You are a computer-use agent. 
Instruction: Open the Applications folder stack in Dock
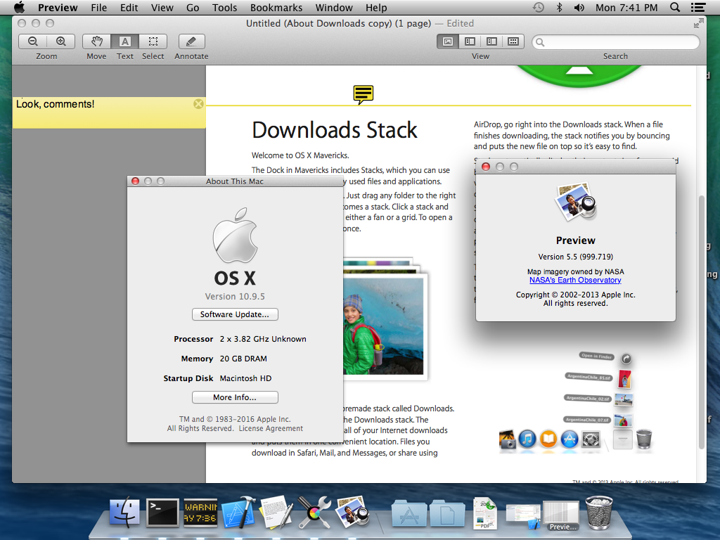click(409, 513)
